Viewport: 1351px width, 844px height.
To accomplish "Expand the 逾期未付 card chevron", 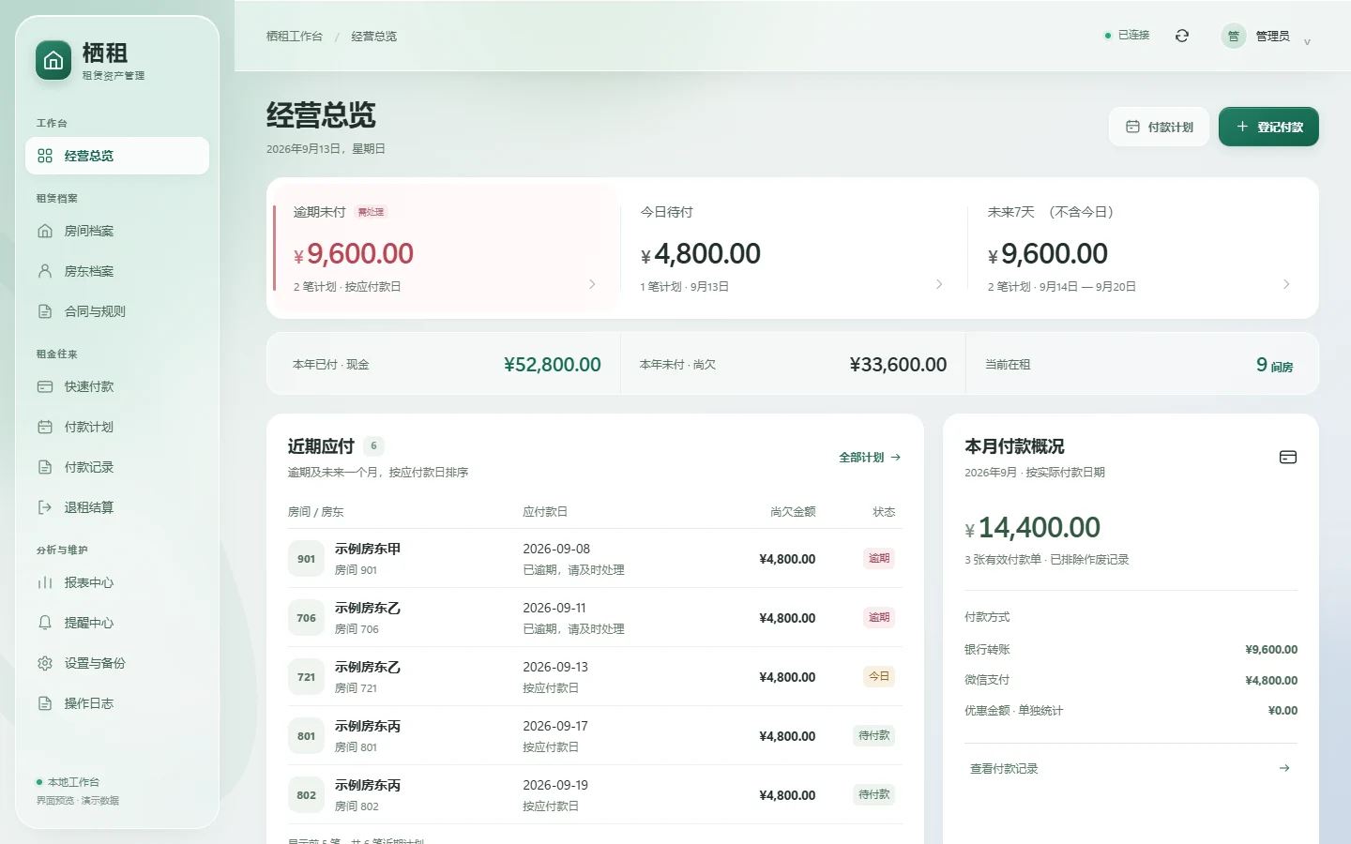I will coord(592,284).
